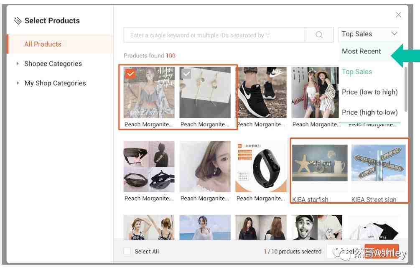This screenshot has height=273, width=420.
Task: Select the two girls outfit thumbnail
Action: click(x=315, y=92)
